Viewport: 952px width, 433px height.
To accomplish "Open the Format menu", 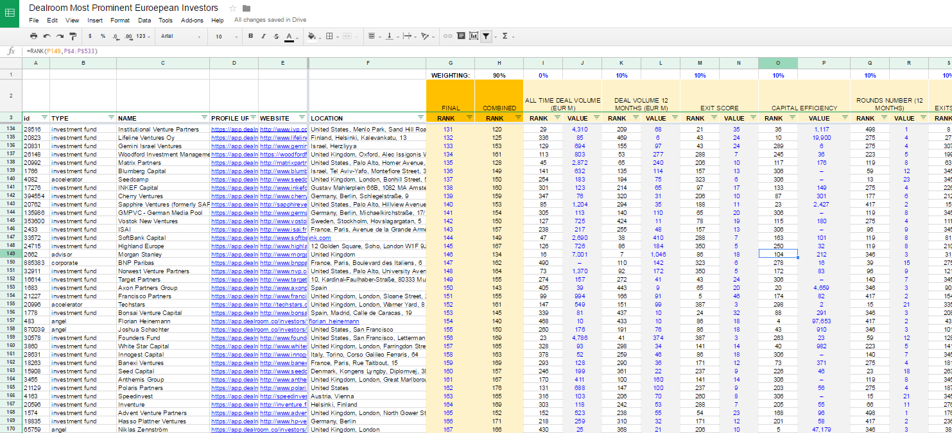I will [x=120, y=20].
